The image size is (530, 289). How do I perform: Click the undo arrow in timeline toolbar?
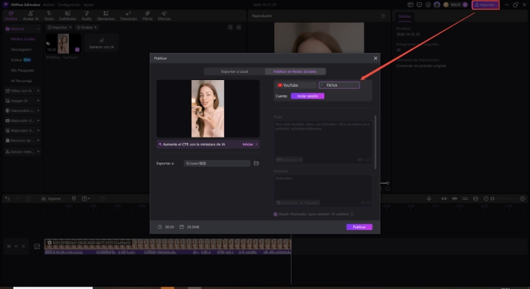click(7, 198)
